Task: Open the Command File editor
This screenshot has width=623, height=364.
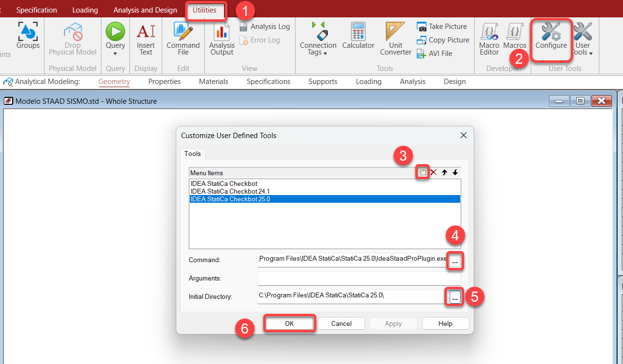Action: click(183, 38)
